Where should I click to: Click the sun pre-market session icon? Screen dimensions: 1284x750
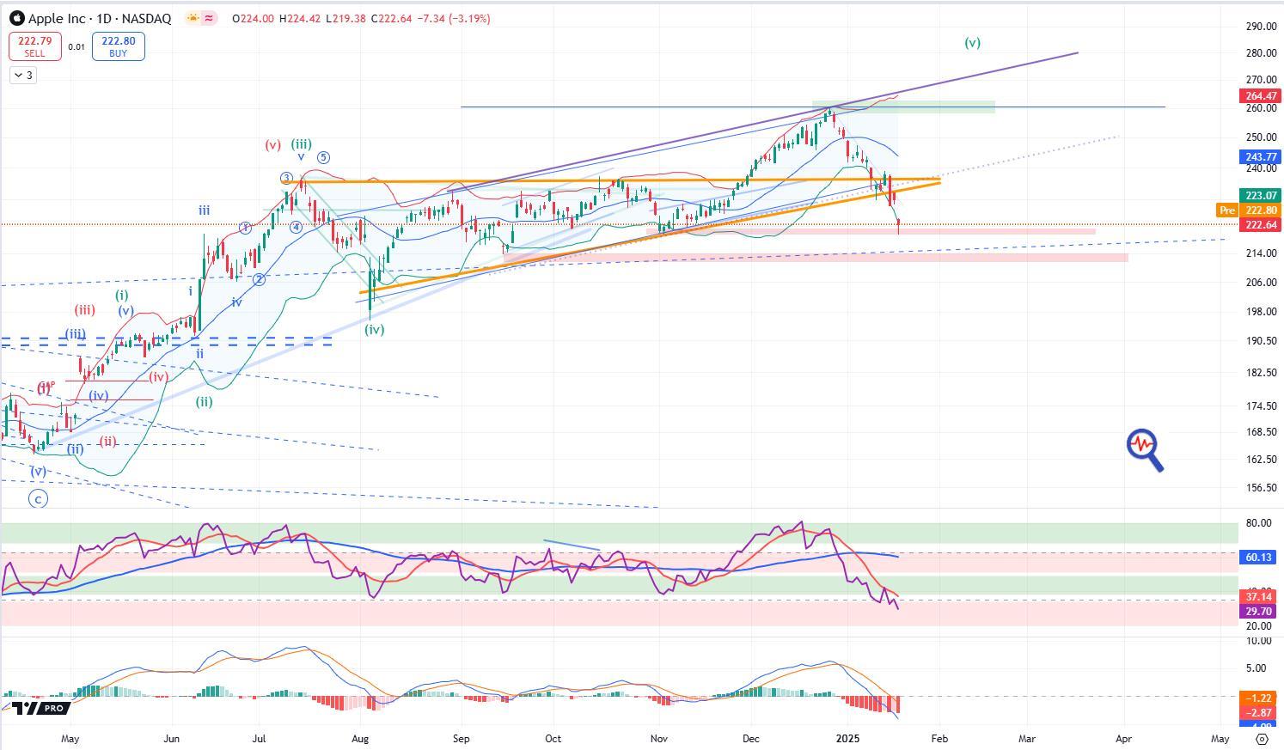pos(193,18)
